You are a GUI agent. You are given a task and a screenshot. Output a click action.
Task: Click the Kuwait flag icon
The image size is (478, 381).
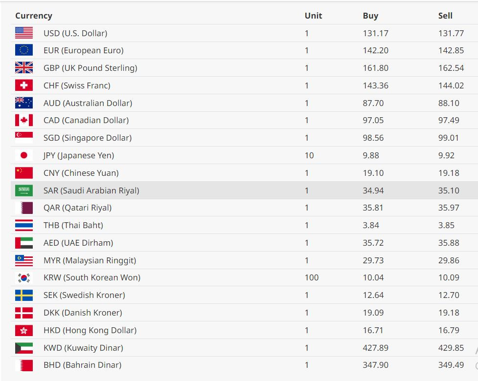24,348
